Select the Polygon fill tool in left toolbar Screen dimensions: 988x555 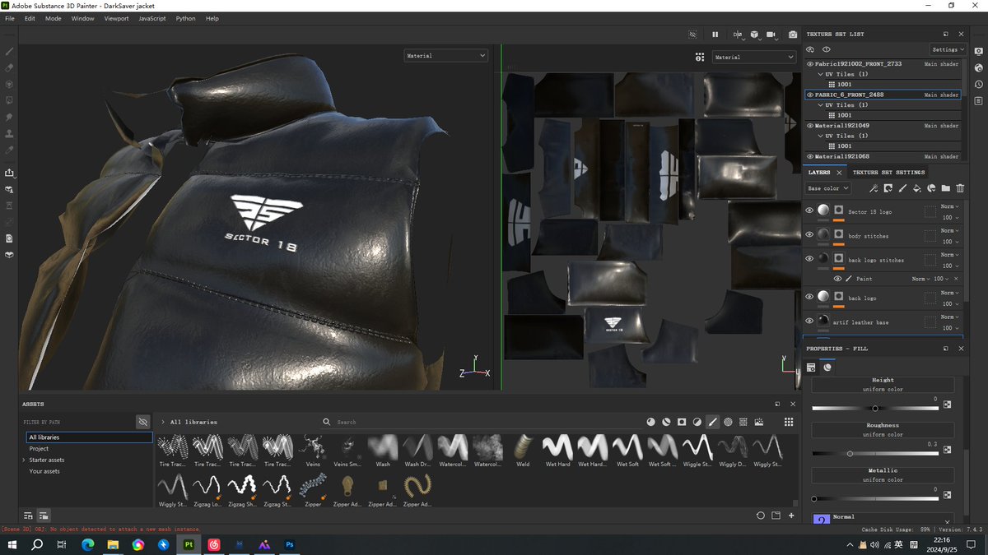coord(10,100)
